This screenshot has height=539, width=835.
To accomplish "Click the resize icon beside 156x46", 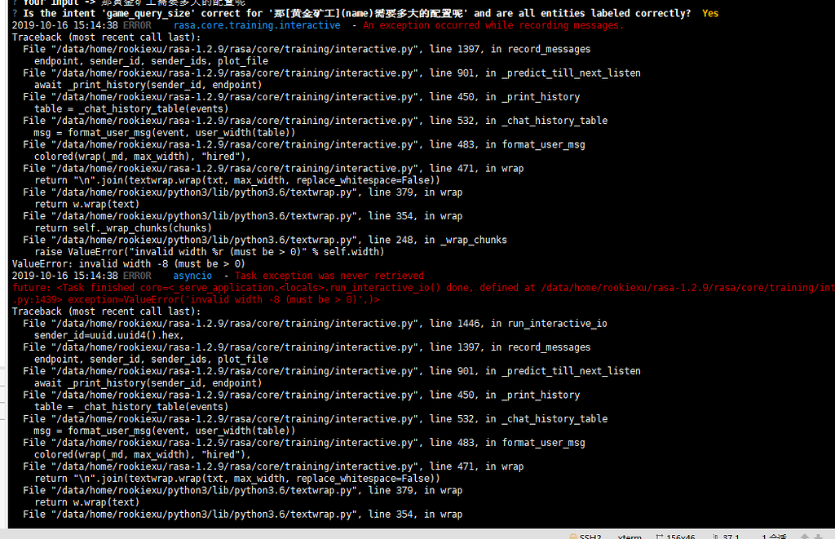I will coord(660,536).
